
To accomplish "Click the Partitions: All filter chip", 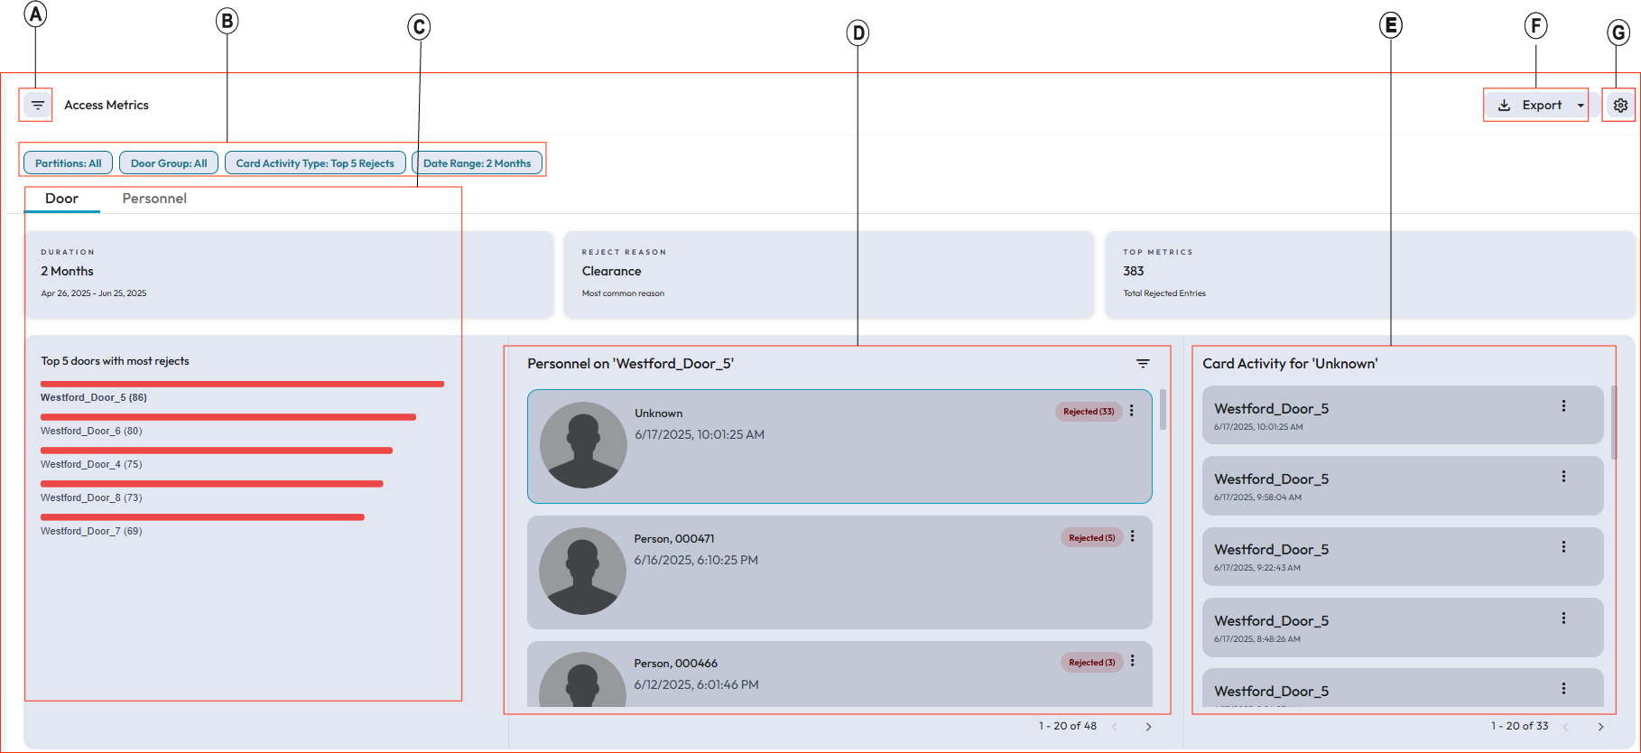I will coord(69,163).
